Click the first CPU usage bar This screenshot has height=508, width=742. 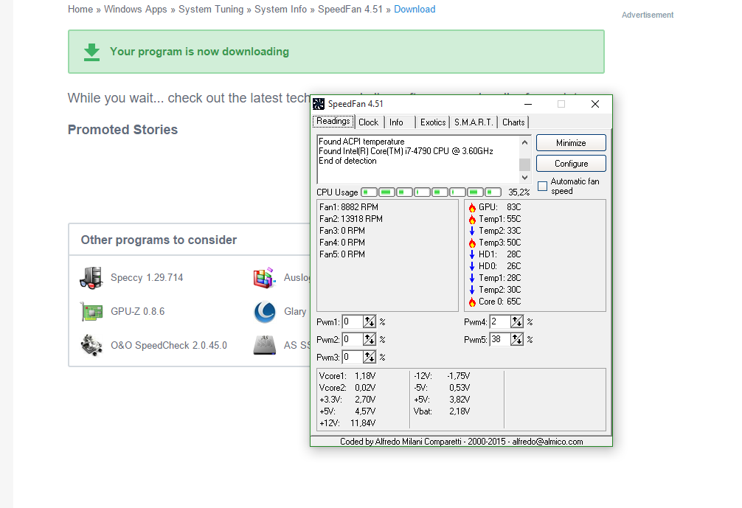pyautogui.click(x=369, y=192)
